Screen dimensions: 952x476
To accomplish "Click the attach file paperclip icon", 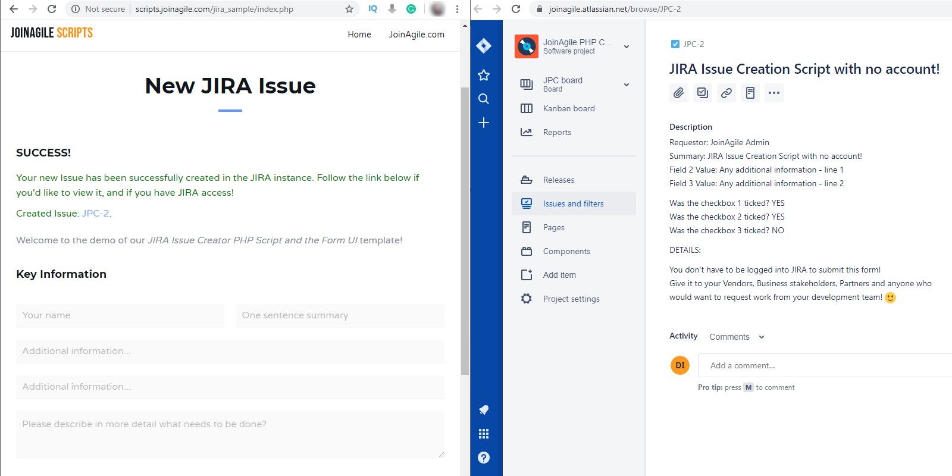I will 678,93.
